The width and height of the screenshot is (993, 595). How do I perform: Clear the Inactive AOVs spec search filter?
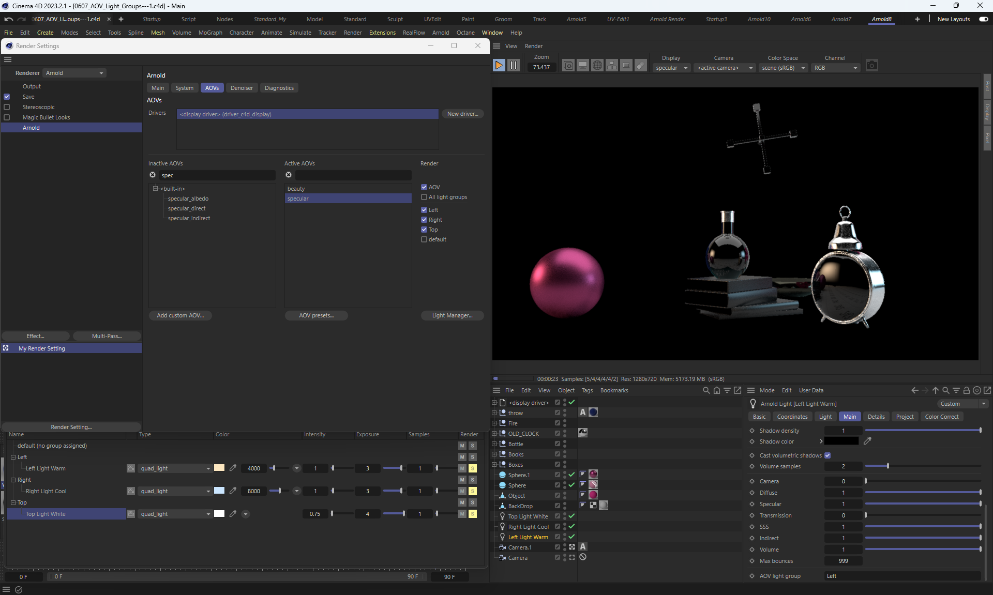(x=153, y=175)
